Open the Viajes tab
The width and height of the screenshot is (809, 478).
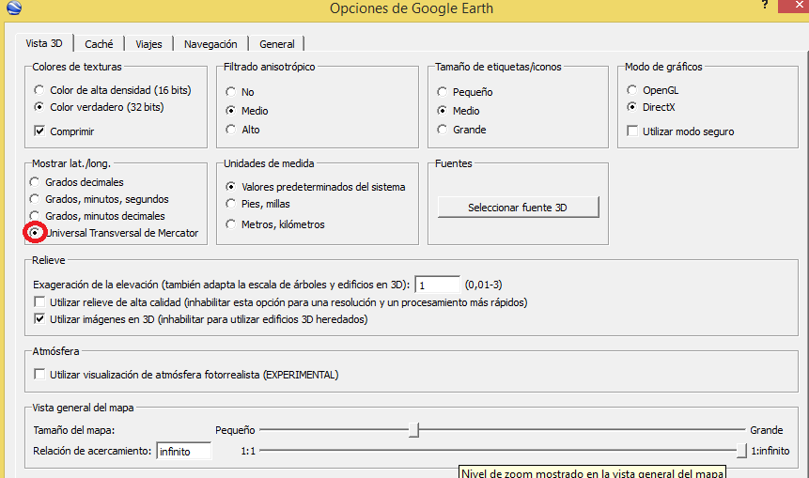(x=148, y=44)
